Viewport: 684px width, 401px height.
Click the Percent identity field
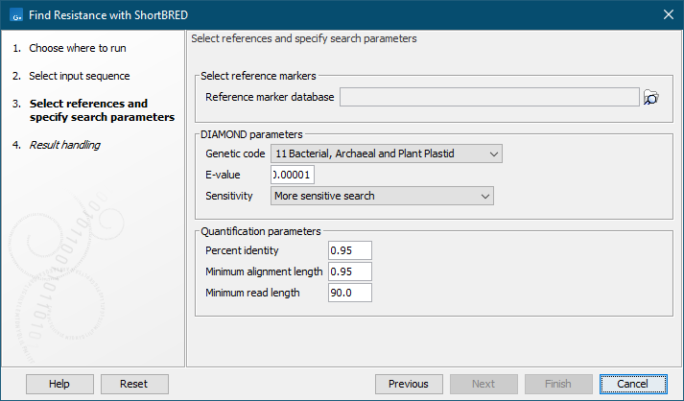click(349, 250)
